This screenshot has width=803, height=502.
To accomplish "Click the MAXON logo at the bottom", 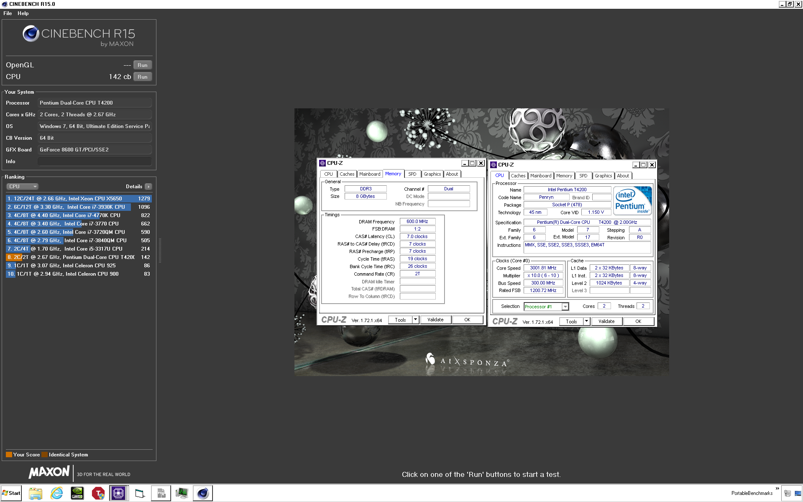I will pos(49,472).
